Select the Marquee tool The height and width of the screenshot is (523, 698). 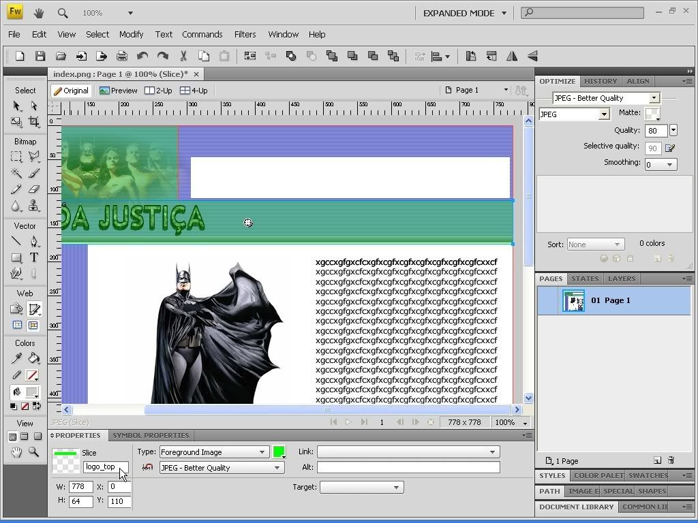click(16, 156)
